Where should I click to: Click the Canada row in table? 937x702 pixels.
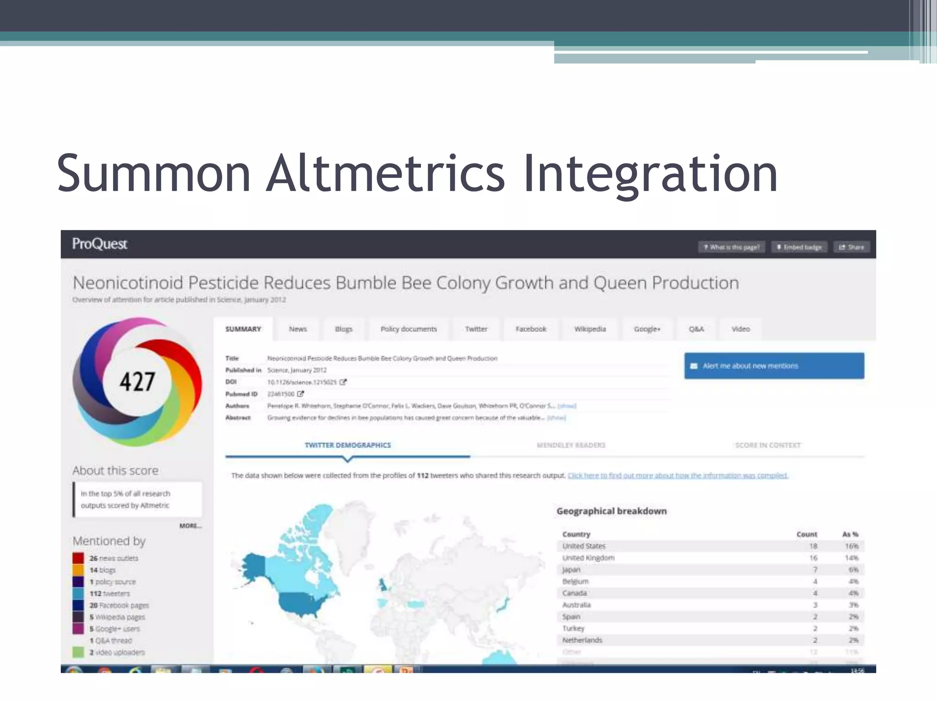[x=711, y=593]
